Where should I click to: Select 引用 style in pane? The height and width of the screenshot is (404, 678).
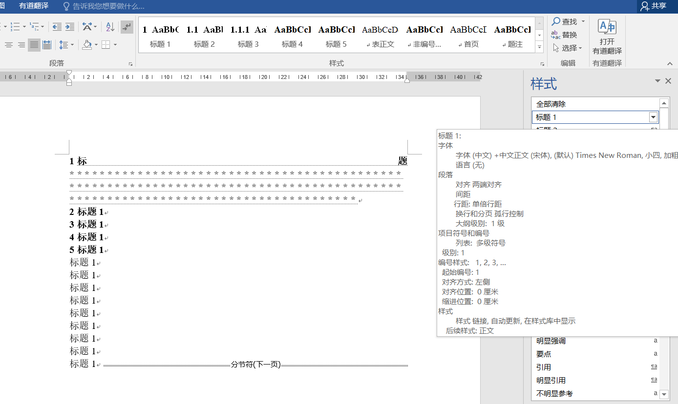click(x=595, y=367)
